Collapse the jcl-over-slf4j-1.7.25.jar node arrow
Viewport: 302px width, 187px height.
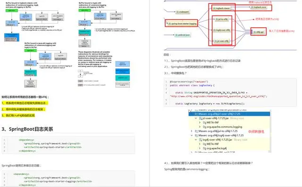point(196,118)
